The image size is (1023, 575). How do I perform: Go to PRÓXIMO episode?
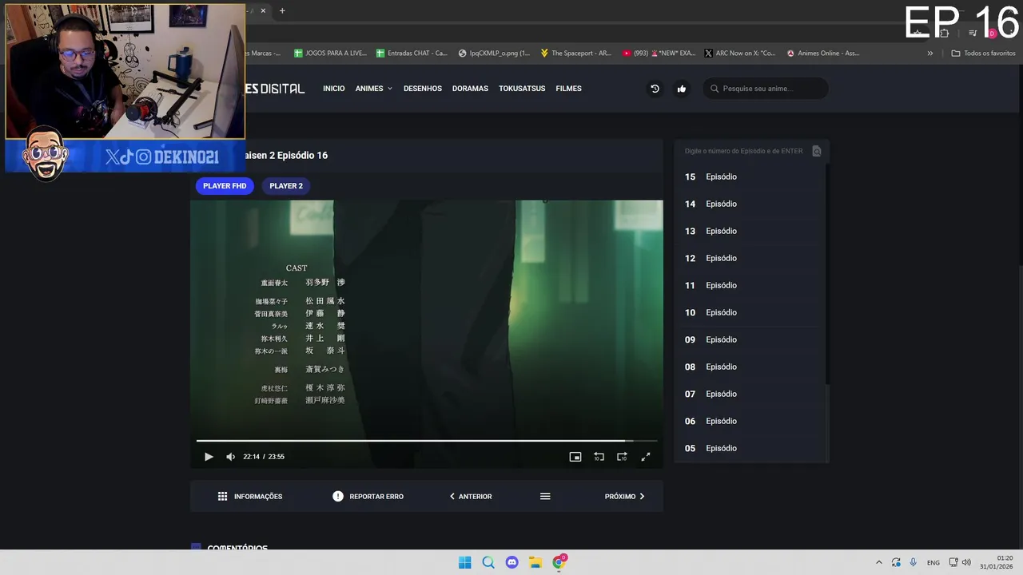[625, 497]
